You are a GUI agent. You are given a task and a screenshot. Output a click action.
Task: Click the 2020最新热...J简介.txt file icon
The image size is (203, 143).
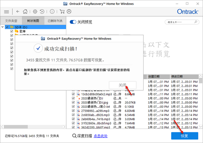tap(78, 106)
